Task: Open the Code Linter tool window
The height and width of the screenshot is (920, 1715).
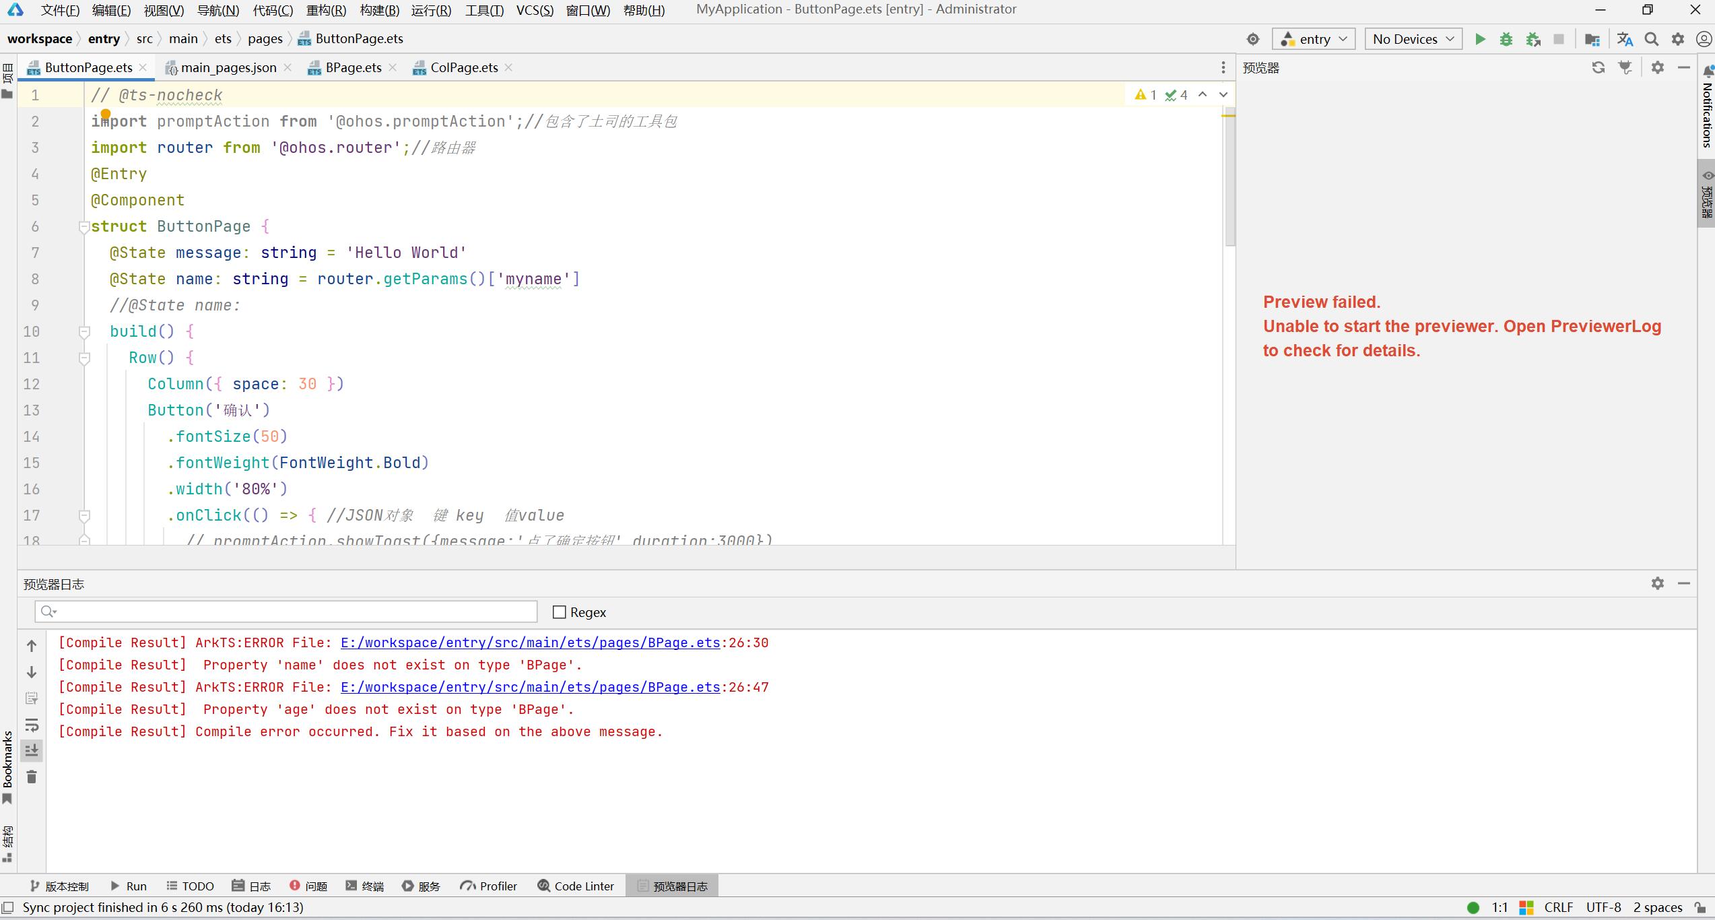Action: coord(576,886)
